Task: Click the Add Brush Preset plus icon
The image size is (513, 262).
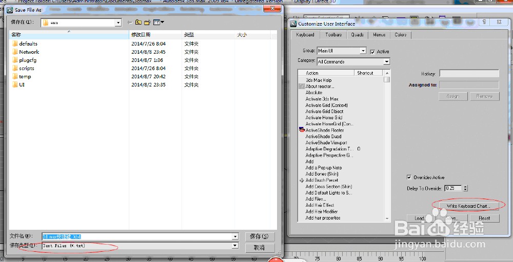Action: [302, 180]
